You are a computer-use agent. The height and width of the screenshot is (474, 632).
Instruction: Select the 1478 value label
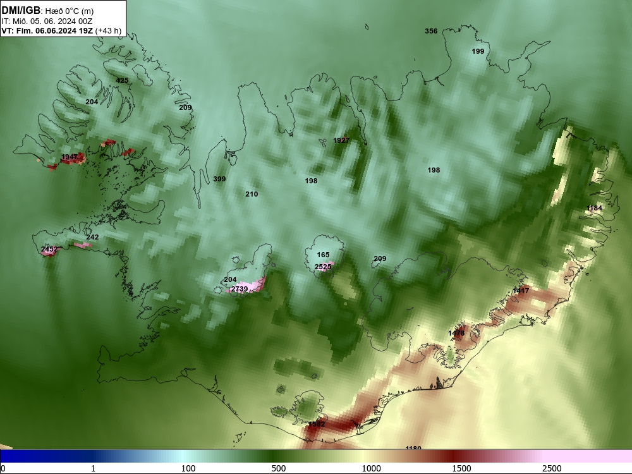click(x=456, y=333)
